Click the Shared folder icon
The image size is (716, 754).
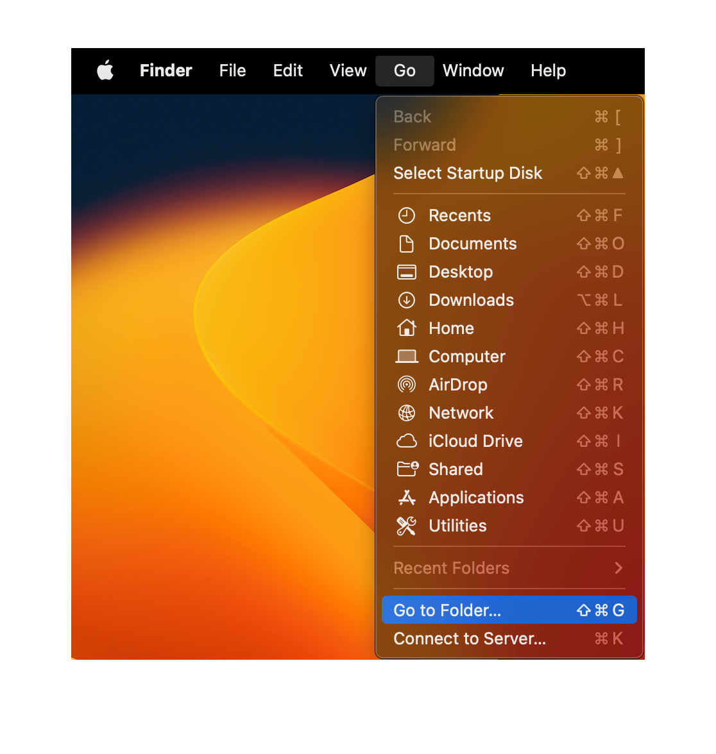pos(407,469)
